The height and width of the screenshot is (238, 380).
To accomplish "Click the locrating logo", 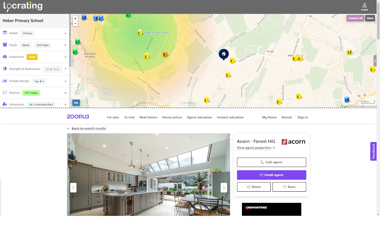I will point(22,6).
